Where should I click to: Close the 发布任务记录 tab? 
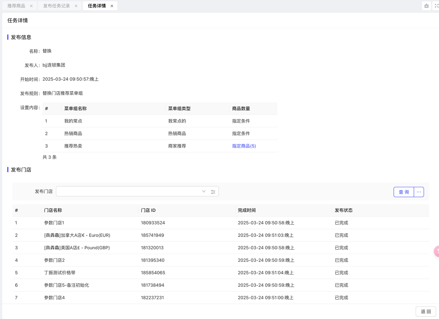pyautogui.click(x=76, y=6)
